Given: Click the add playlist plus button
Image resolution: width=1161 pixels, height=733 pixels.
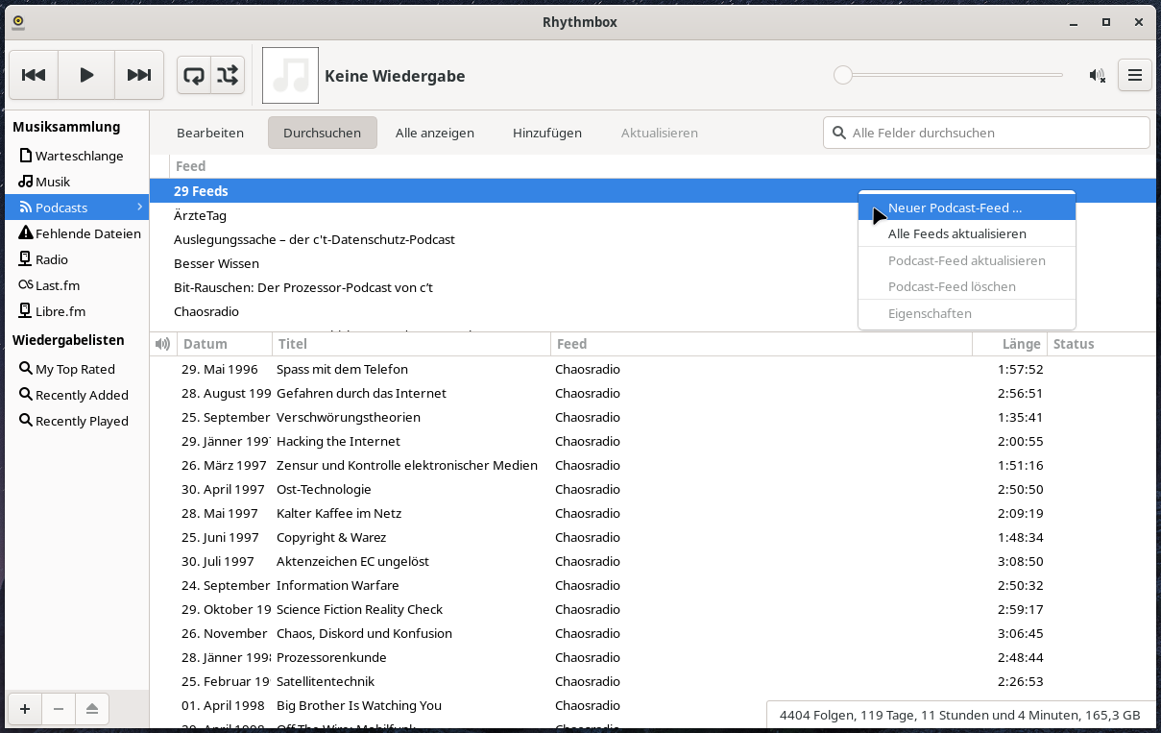Looking at the screenshot, I should click(25, 709).
